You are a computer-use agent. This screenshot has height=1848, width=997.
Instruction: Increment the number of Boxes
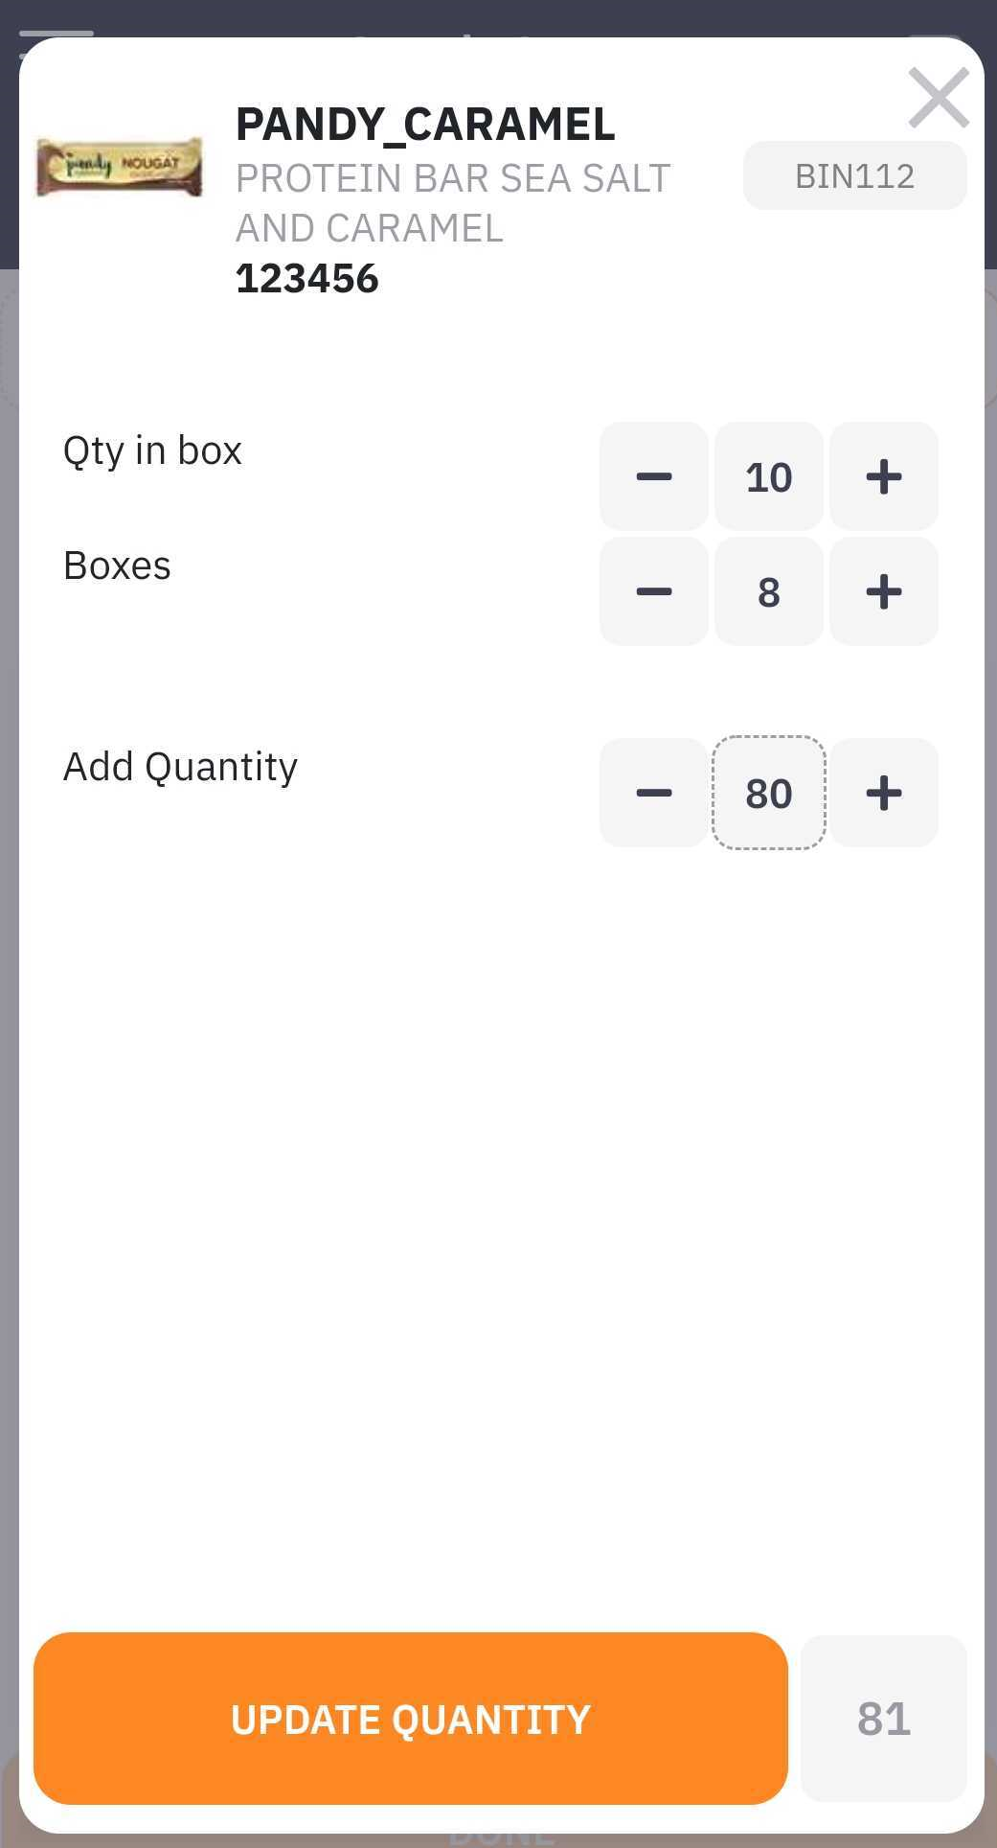(883, 591)
